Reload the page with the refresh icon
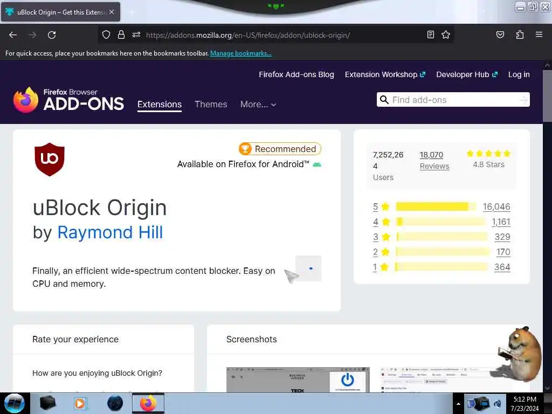Image resolution: width=552 pixels, height=414 pixels. tap(52, 35)
